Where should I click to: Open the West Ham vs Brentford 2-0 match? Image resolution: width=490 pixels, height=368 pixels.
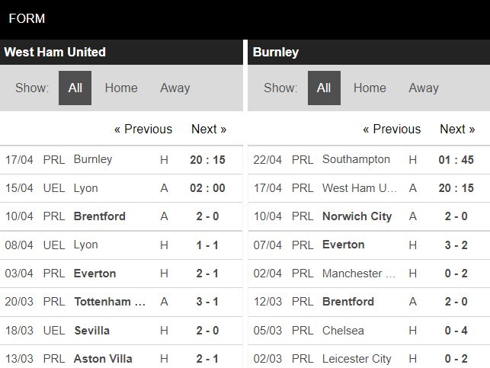pyautogui.click(x=121, y=216)
